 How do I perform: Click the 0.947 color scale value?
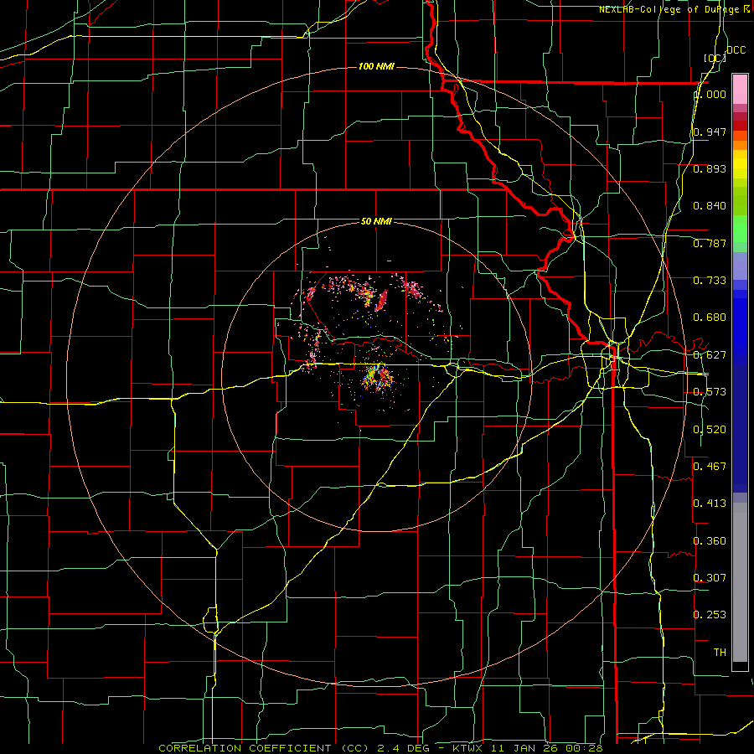click(x=710, y=132)
